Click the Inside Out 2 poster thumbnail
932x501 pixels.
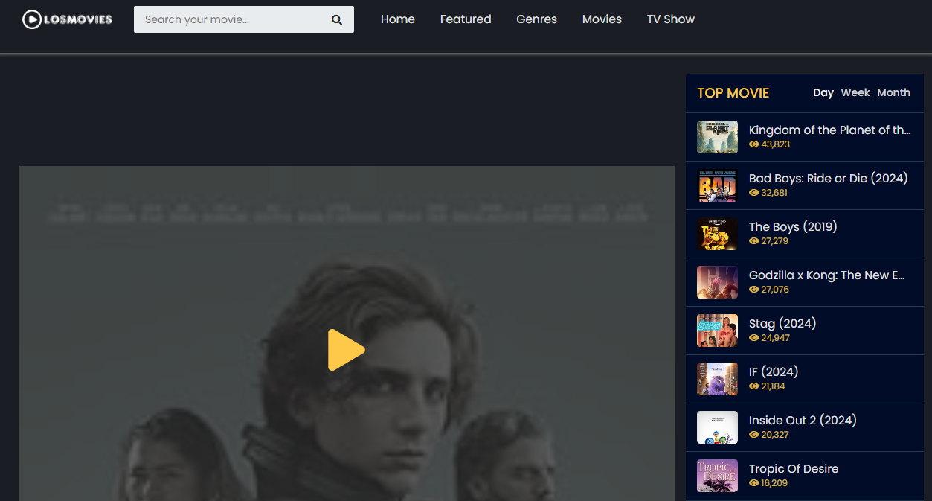pyautogui.click(x=717, y=427)
